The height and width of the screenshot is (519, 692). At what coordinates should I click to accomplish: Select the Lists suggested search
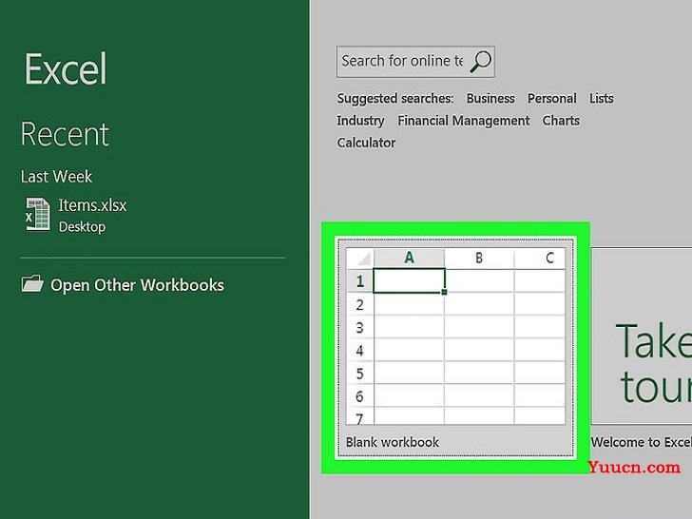601,98
